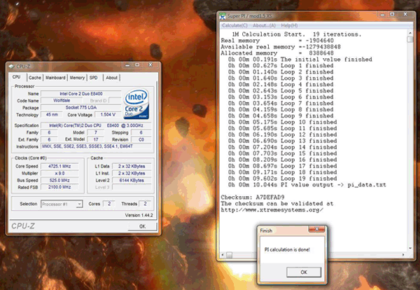Open the About tab in CPU-Z

(x=111, y=78)
